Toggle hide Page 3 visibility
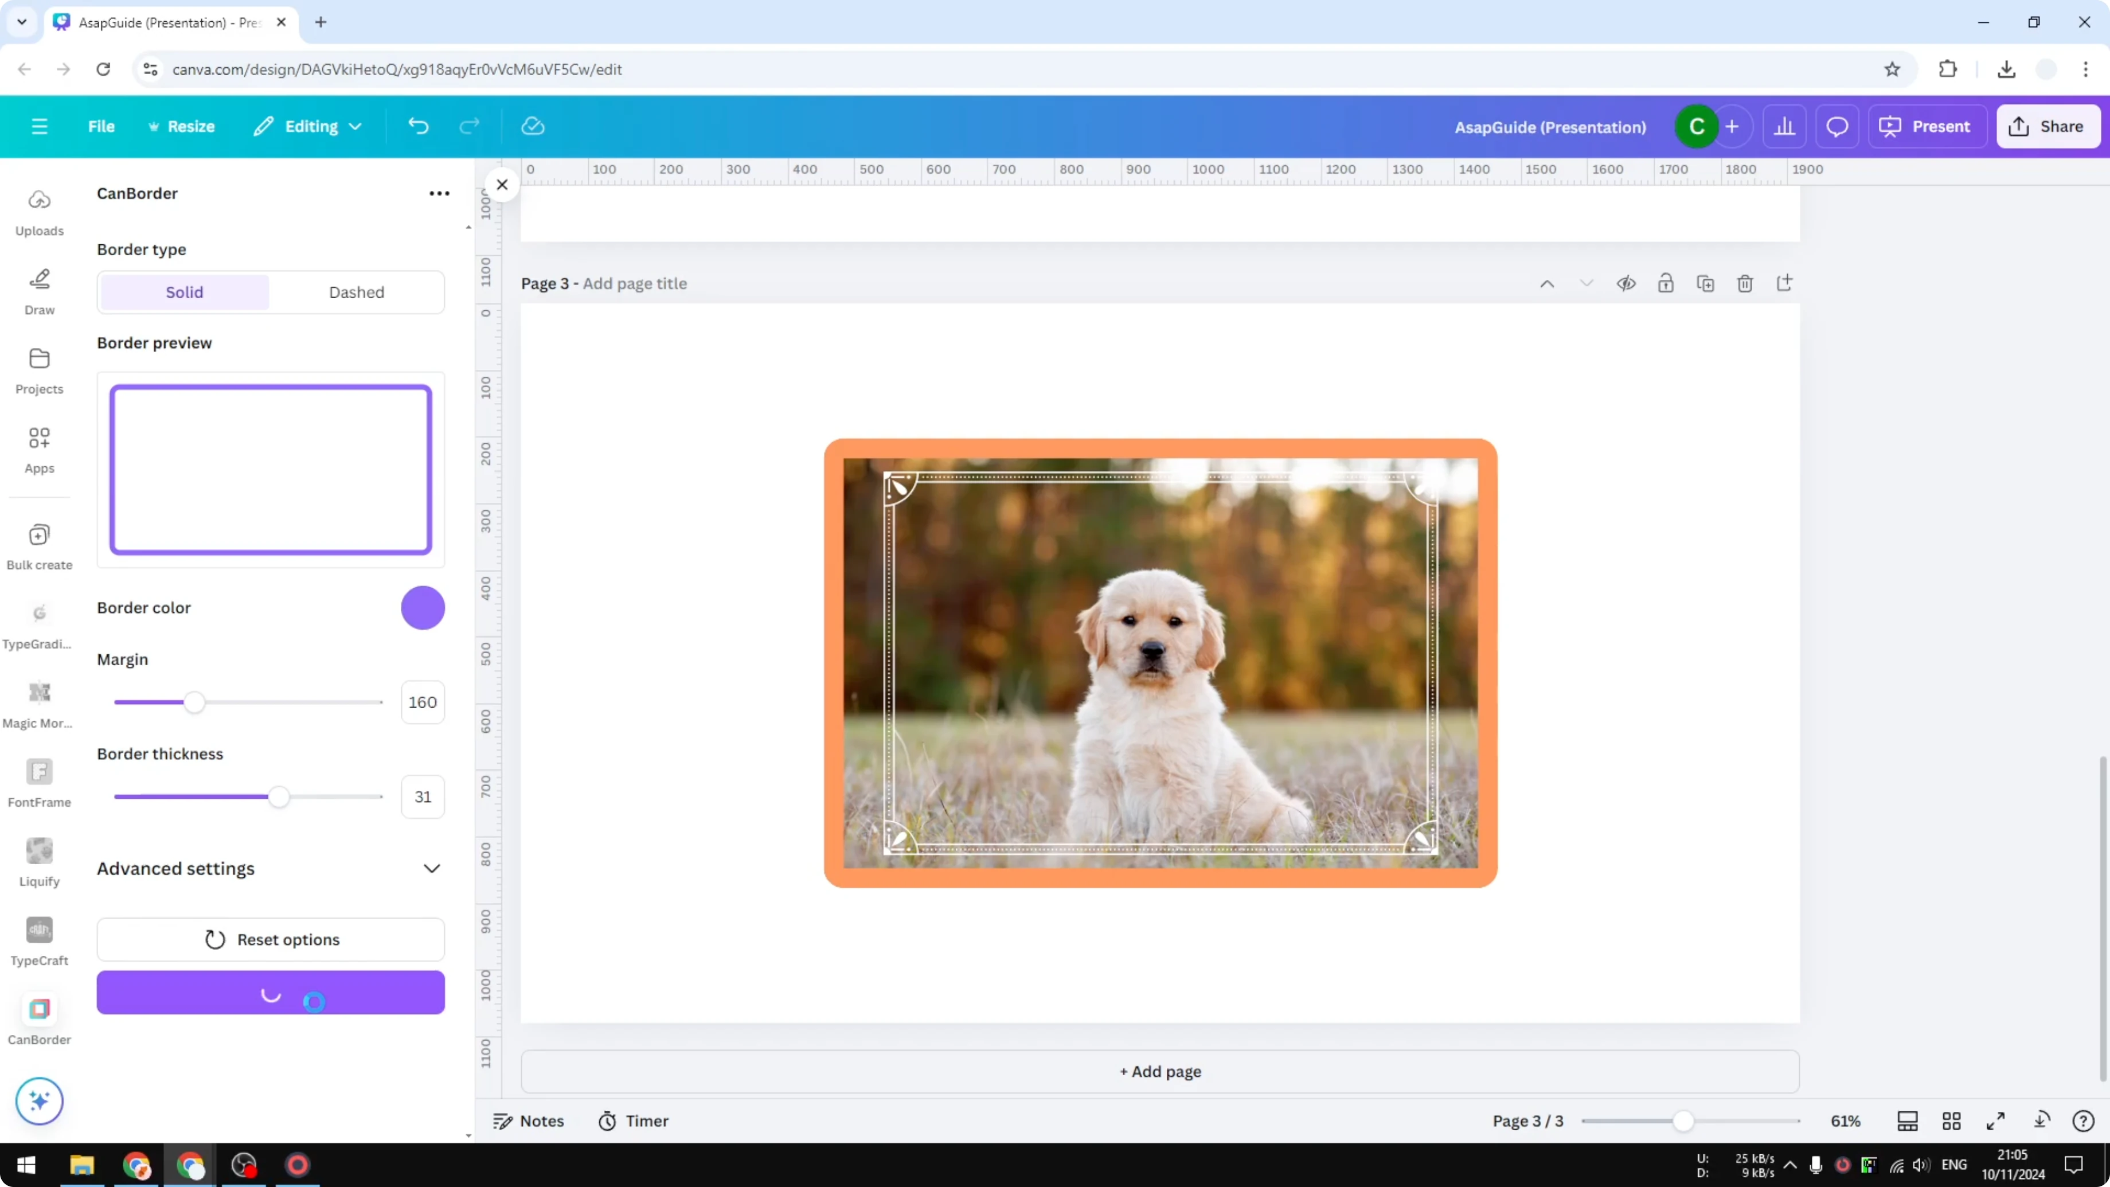The image size is (2110, 1187). tap(1627, 283)
